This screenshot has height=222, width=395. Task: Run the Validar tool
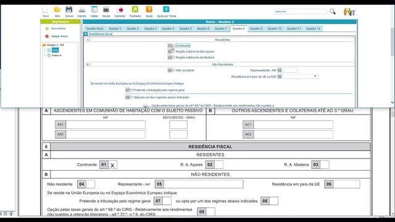pos(94,10)
